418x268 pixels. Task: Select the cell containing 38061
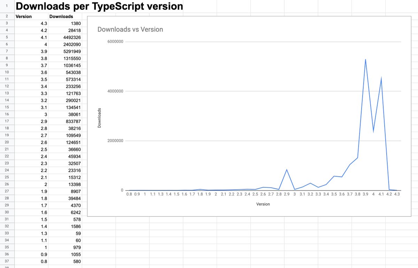tap(65, 114)
